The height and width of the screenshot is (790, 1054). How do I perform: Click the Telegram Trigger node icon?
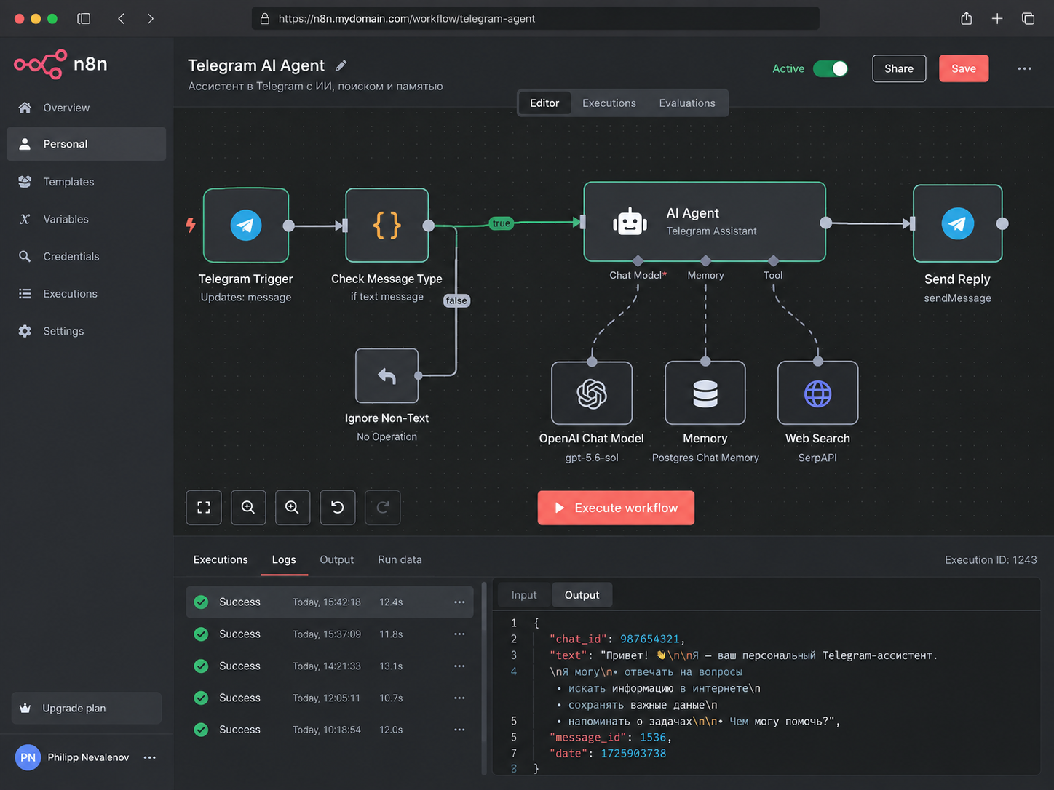pyautogui.click(x=246, y=226)
